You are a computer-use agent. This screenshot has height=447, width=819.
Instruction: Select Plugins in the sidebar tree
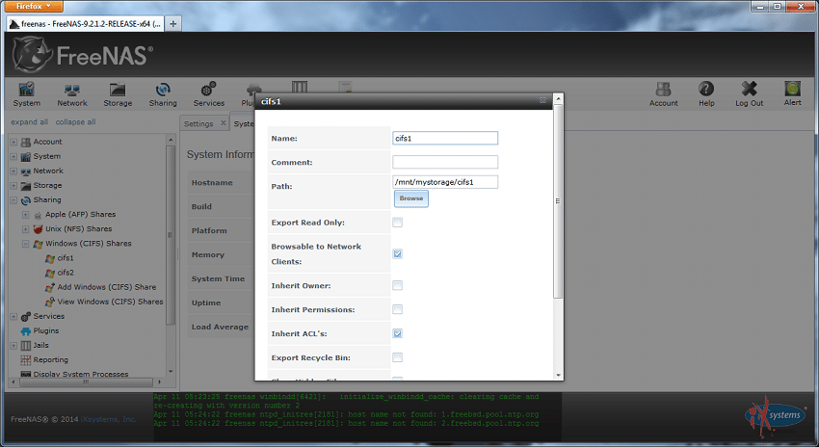click(x=46, y=330)
